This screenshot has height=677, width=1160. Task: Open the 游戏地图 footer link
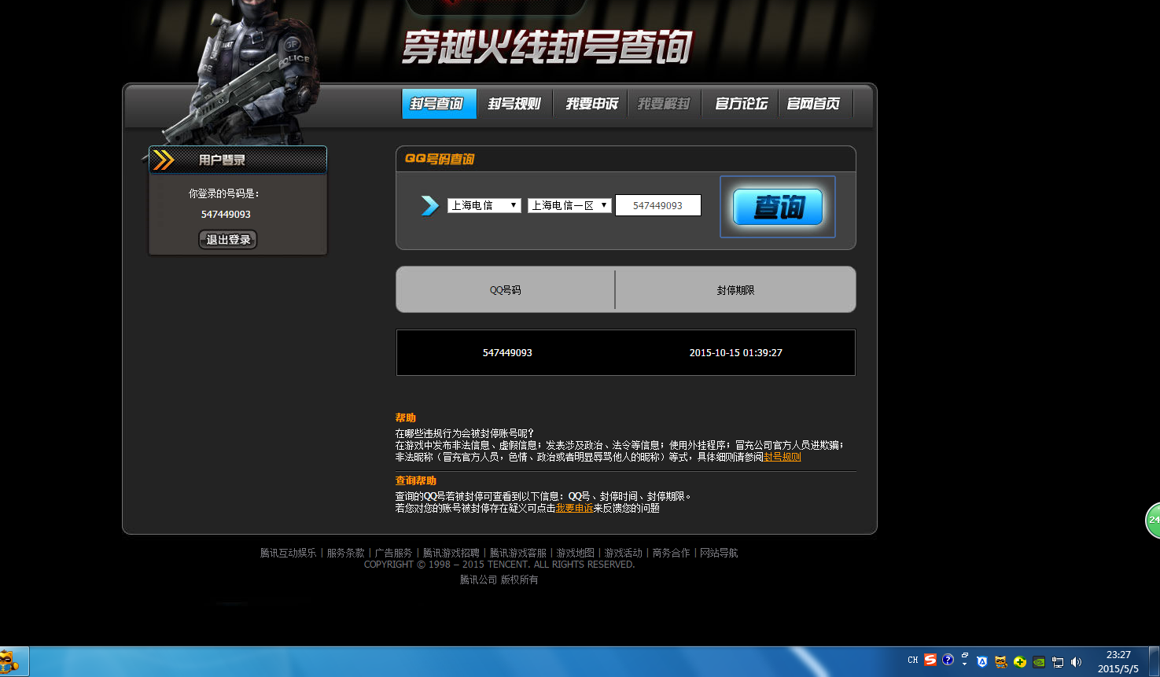[575, 553]
